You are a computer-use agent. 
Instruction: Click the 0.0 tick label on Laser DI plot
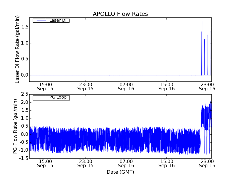click(25, 75)
